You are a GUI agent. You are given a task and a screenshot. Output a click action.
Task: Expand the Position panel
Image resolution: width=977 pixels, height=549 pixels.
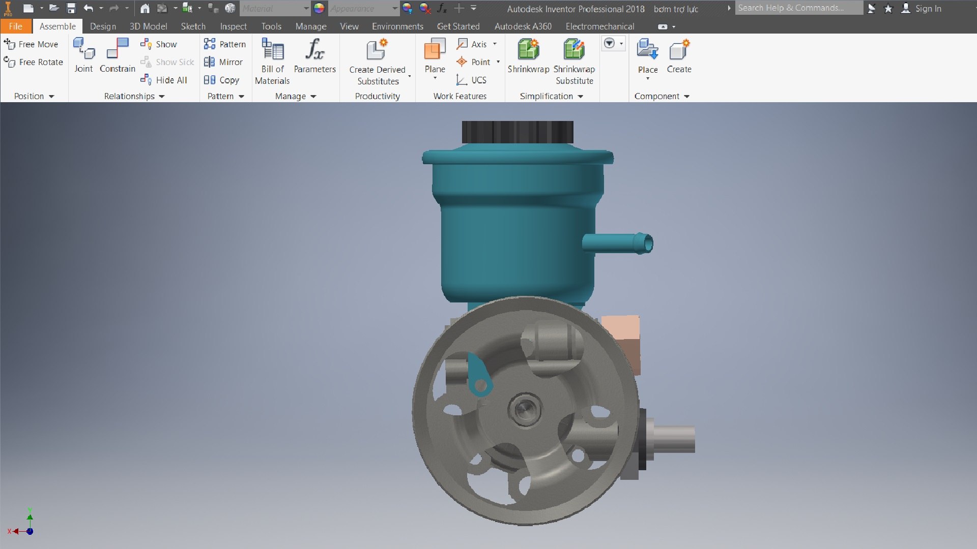point(34,96)
